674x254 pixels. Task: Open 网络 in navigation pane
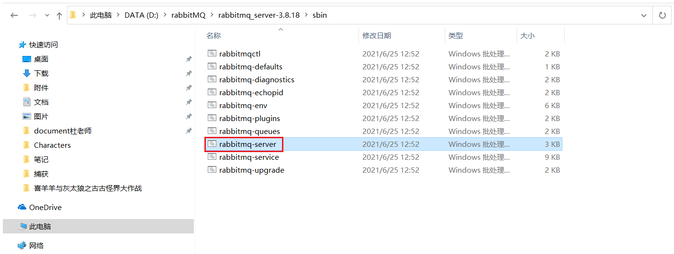tap(36, 245)
